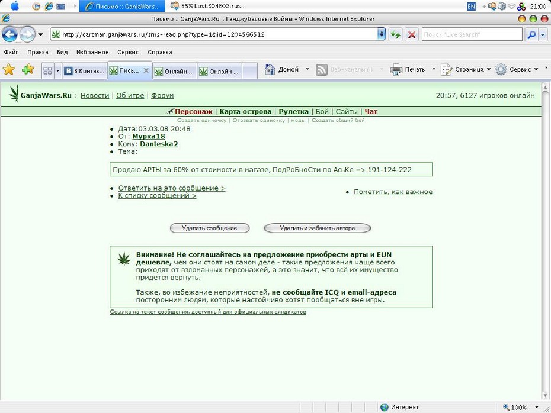Click the Apple menu icon
551x413 pixels.
tap(15, 6)
